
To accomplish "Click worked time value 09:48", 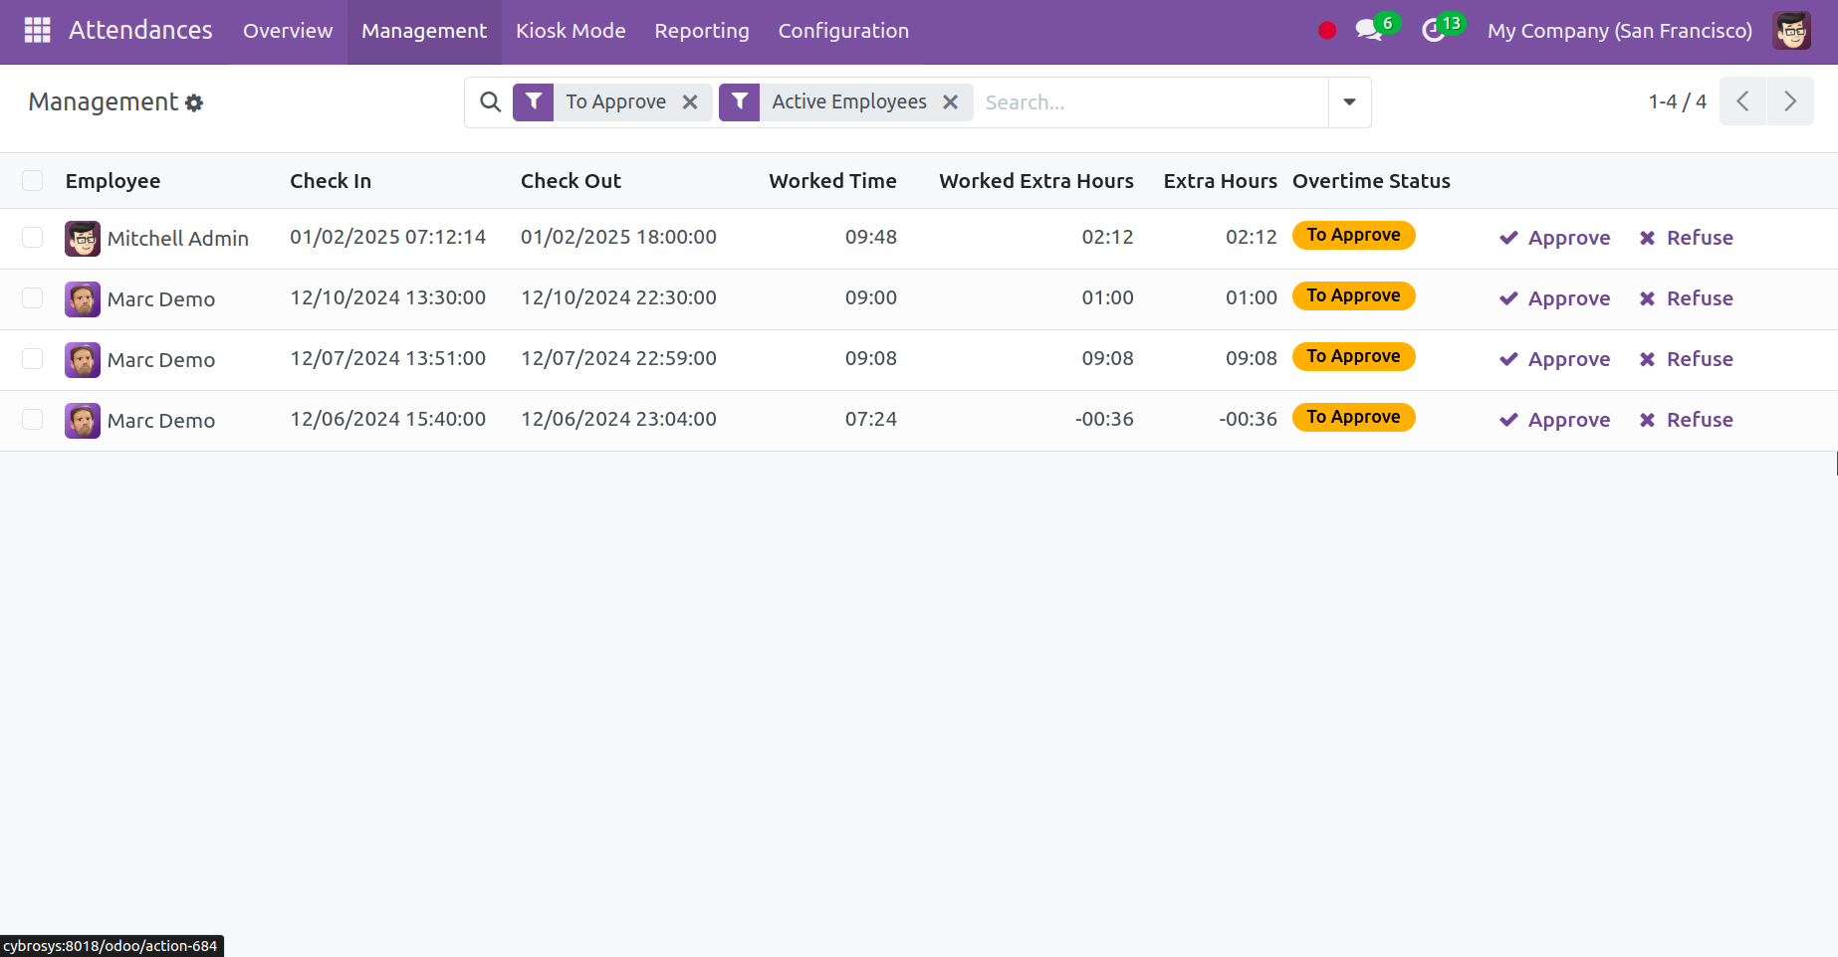I will click(871, 237).
